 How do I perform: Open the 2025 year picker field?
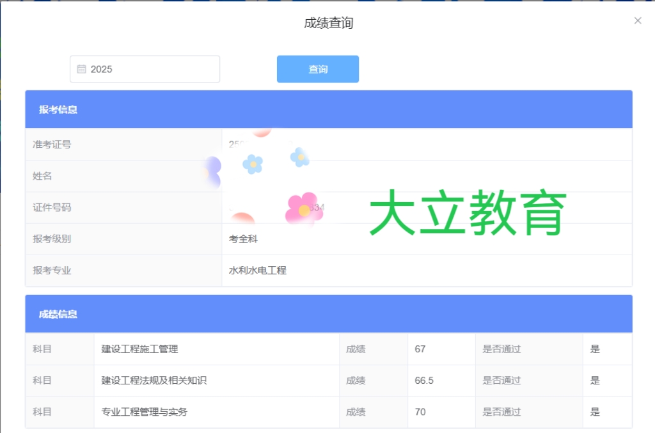[145, 69]
